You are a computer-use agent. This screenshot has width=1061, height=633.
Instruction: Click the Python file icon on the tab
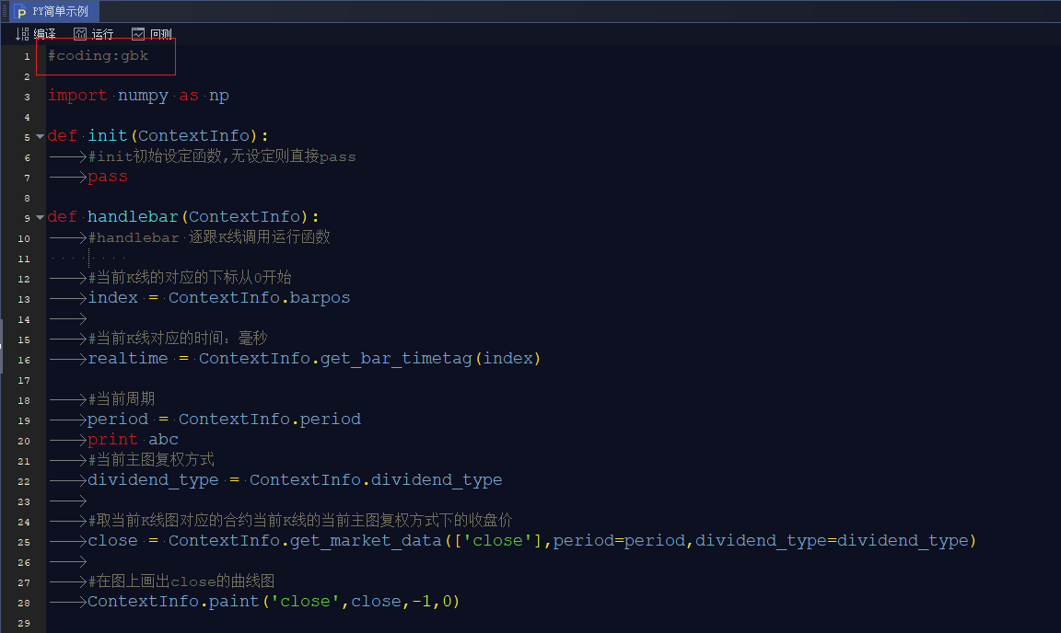coord(21,12)
